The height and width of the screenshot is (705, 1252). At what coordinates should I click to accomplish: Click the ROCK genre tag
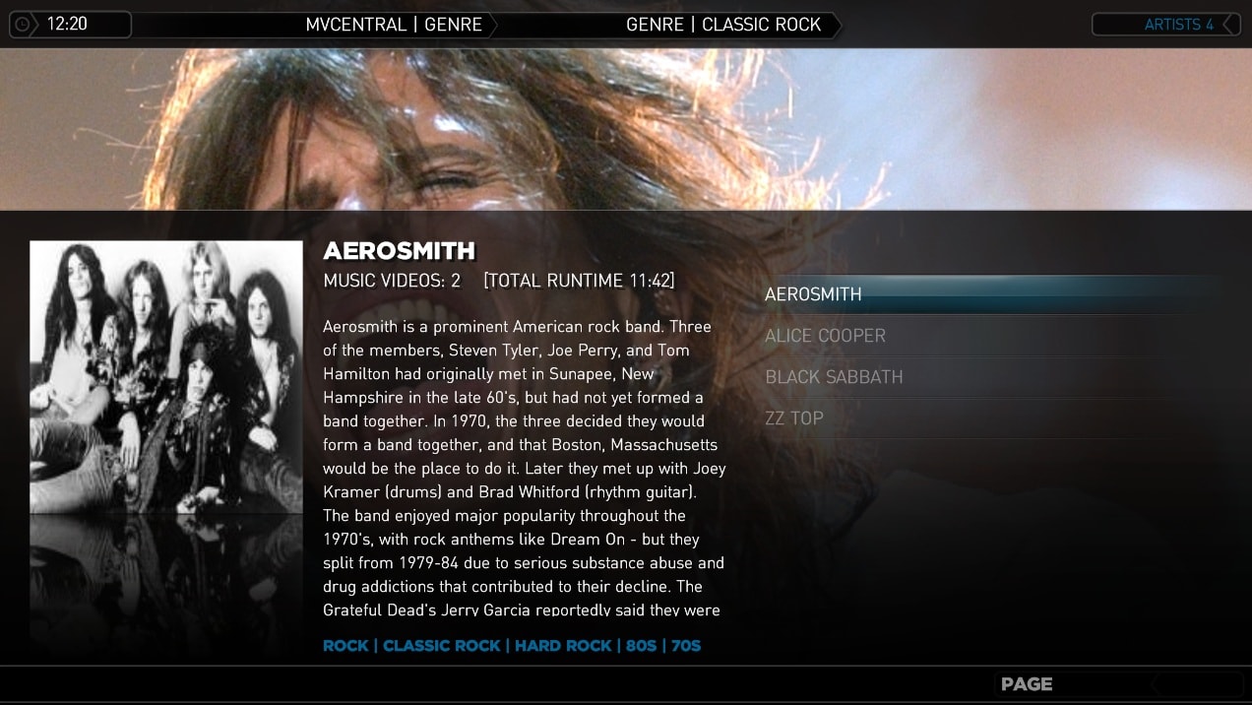coord(345,646)
